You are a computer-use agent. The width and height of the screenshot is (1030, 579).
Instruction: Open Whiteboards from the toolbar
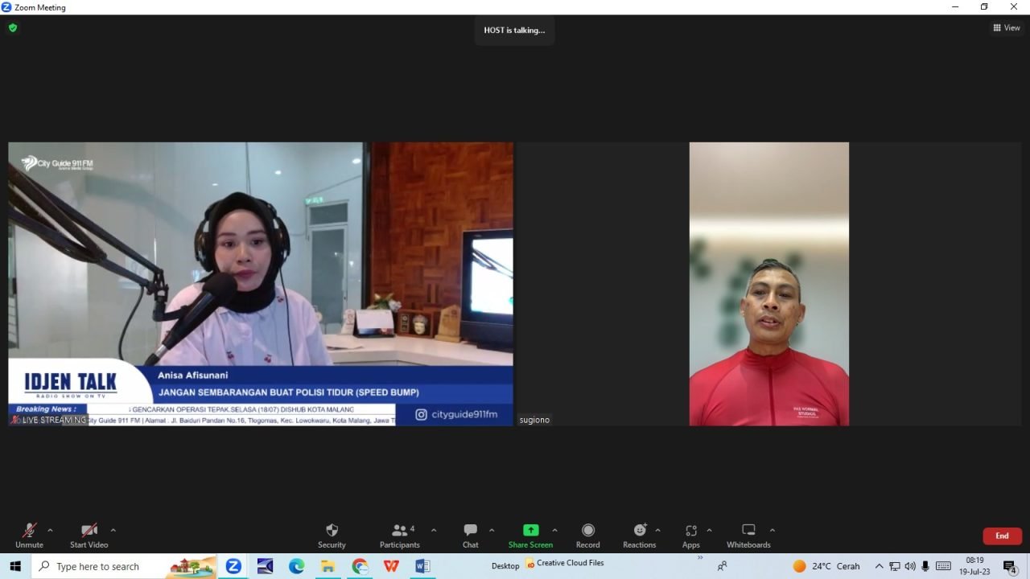coord(748,536)
